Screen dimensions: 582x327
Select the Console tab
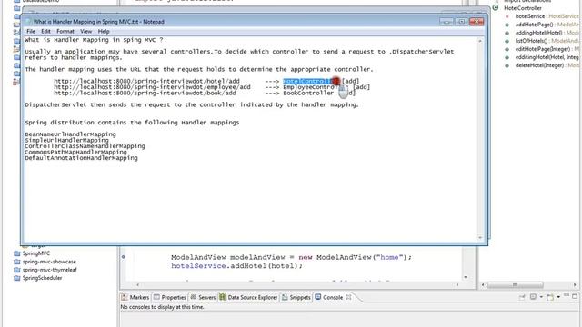[333, 297]
